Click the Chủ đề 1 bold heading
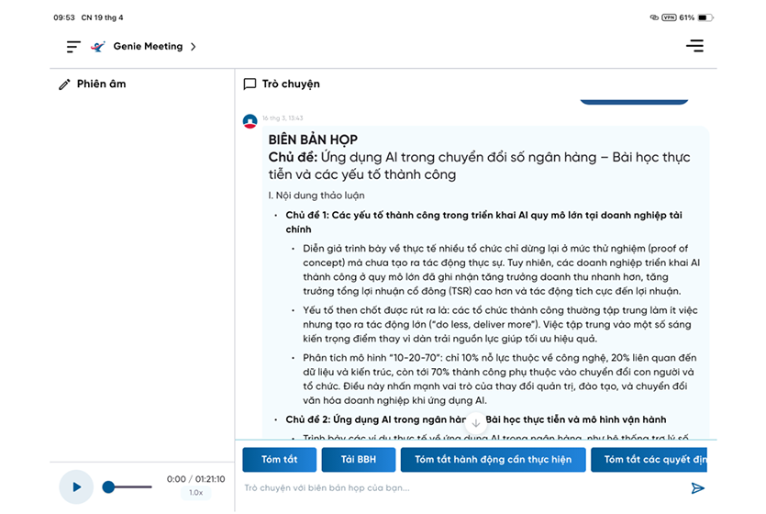 coord(483,222)
